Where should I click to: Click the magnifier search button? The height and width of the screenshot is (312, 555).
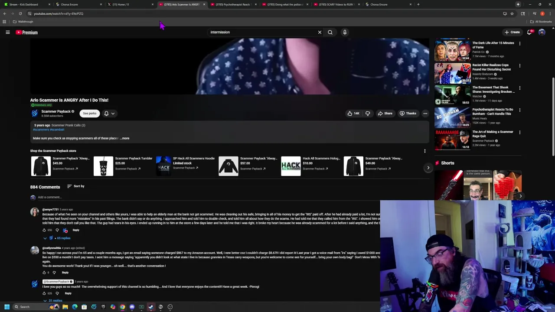[330, 32]
